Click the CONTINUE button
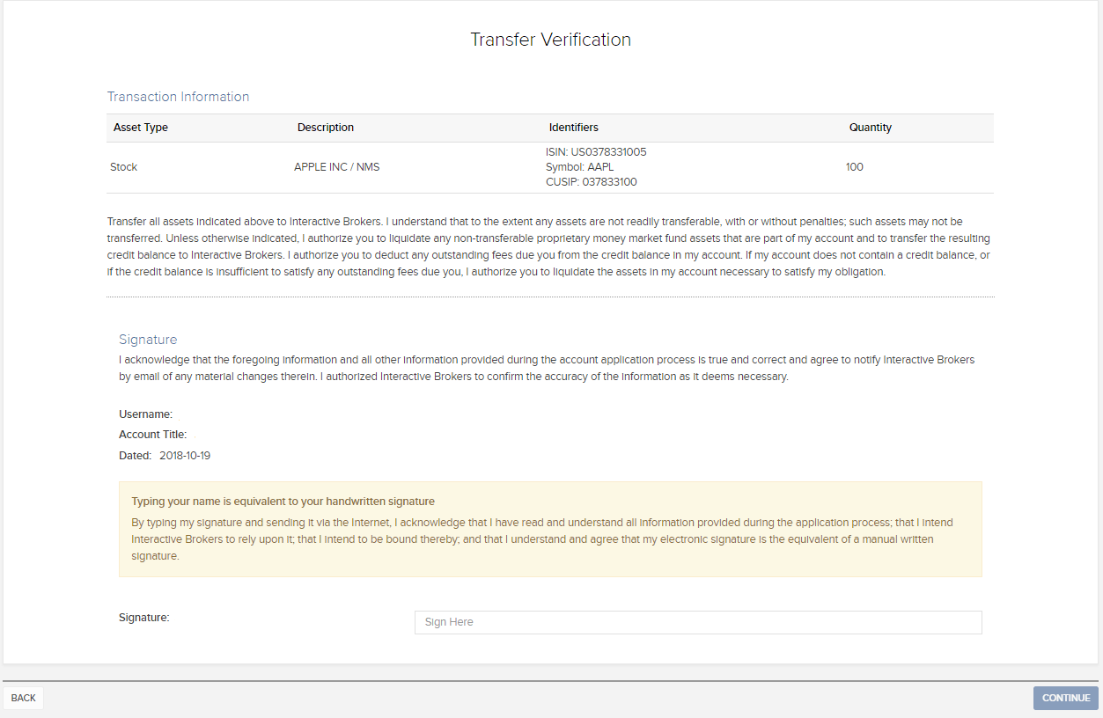 (1066, 698)
